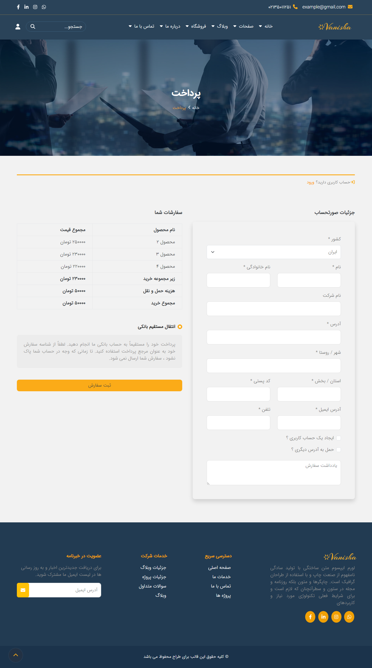Submit newsletter with yellow envelope button
Viewport: 372px width, 668px height.
tap(23, 590)
